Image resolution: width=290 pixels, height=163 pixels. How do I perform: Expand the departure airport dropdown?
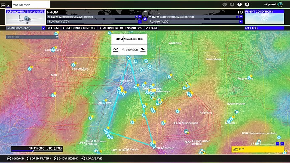tap(140, 17)
